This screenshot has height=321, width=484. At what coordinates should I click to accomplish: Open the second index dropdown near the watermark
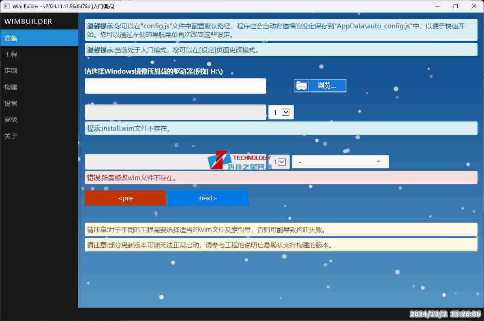pos(280,162)
